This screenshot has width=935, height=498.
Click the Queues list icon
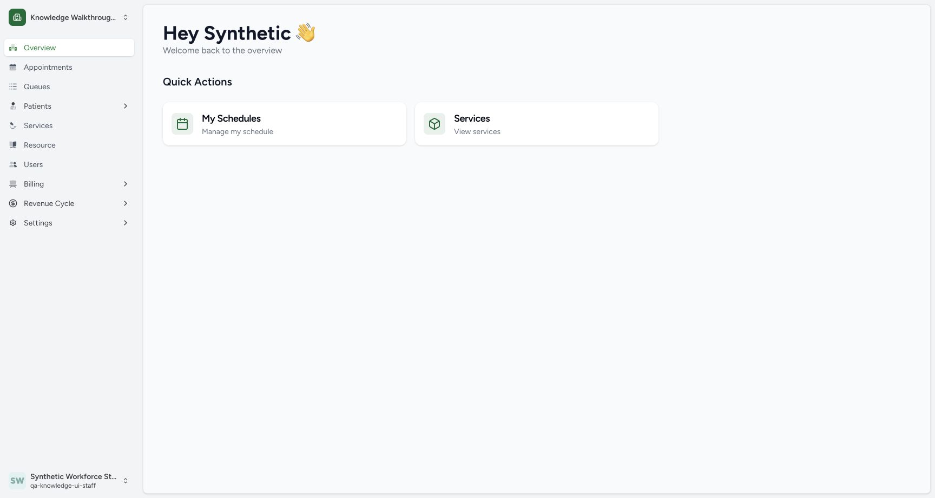click(x=13, y=87)
